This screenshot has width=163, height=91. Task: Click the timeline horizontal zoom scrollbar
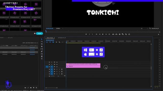click(x=51, y=88)
